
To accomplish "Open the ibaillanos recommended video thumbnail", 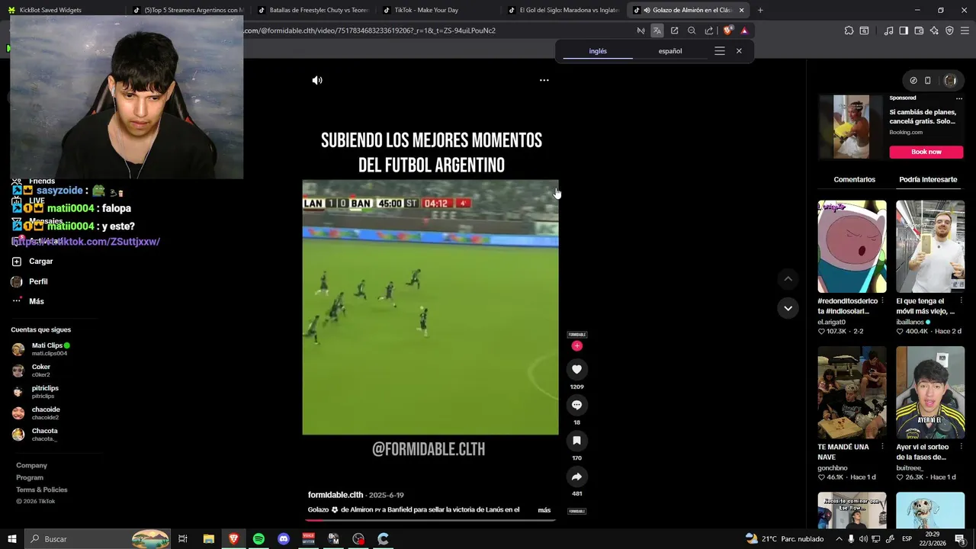I will tap(930, 246).
